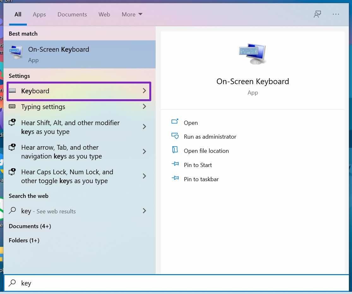Switch to the Documents tab
Image resolution: width=352 pixels, height=294 pixels.
[x=72, y=14]
